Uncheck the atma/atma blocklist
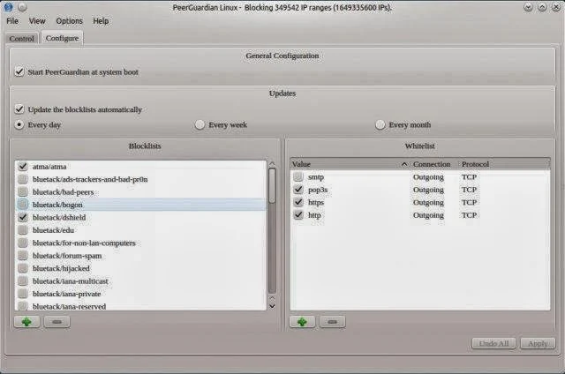This screenshot has width=565, height=374. click(x=23, y=167)
